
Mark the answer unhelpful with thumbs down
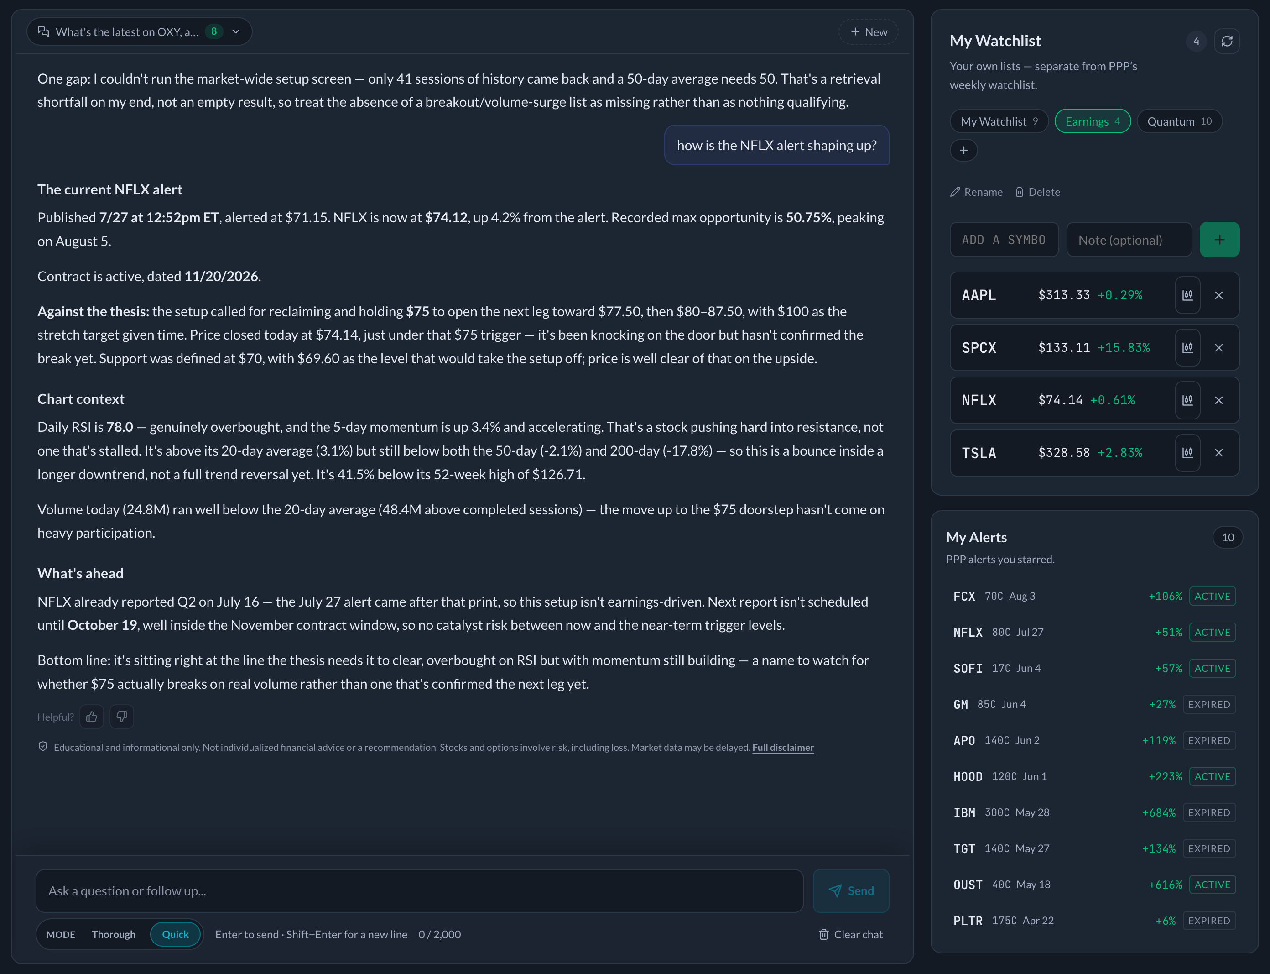[122, 717]
